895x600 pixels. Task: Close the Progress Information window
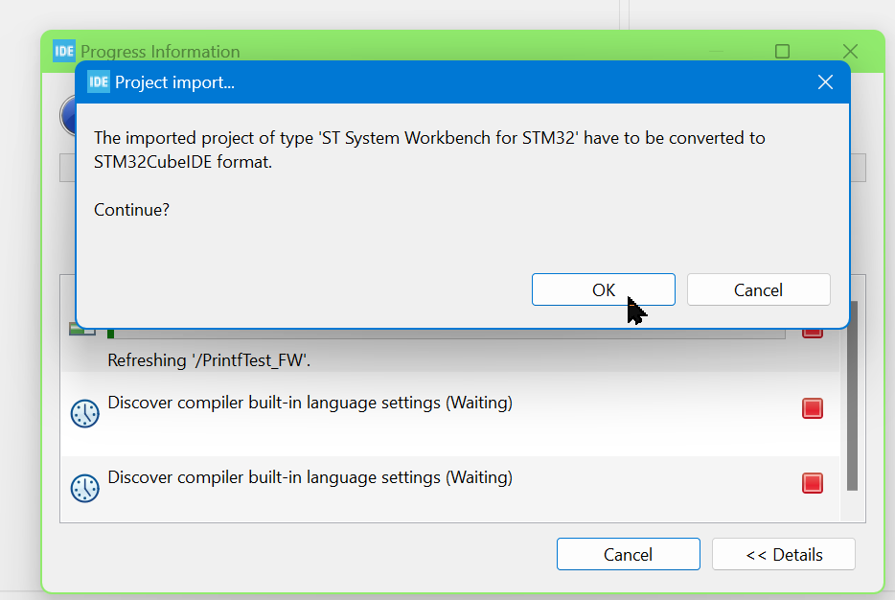pyautogui.click(x=850, y=51)
